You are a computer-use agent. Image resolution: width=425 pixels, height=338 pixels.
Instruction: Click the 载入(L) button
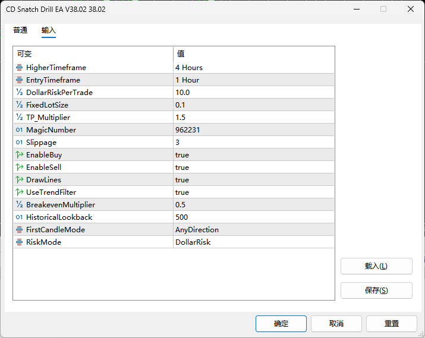point(376,266)
